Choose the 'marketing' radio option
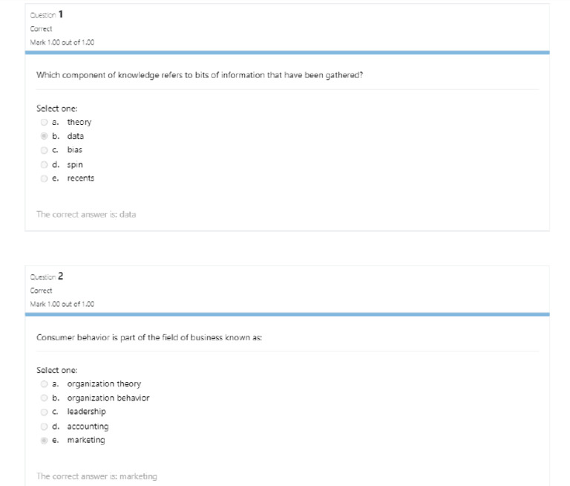Viewport: 570px width, 486px height. (x=45, y=441)
